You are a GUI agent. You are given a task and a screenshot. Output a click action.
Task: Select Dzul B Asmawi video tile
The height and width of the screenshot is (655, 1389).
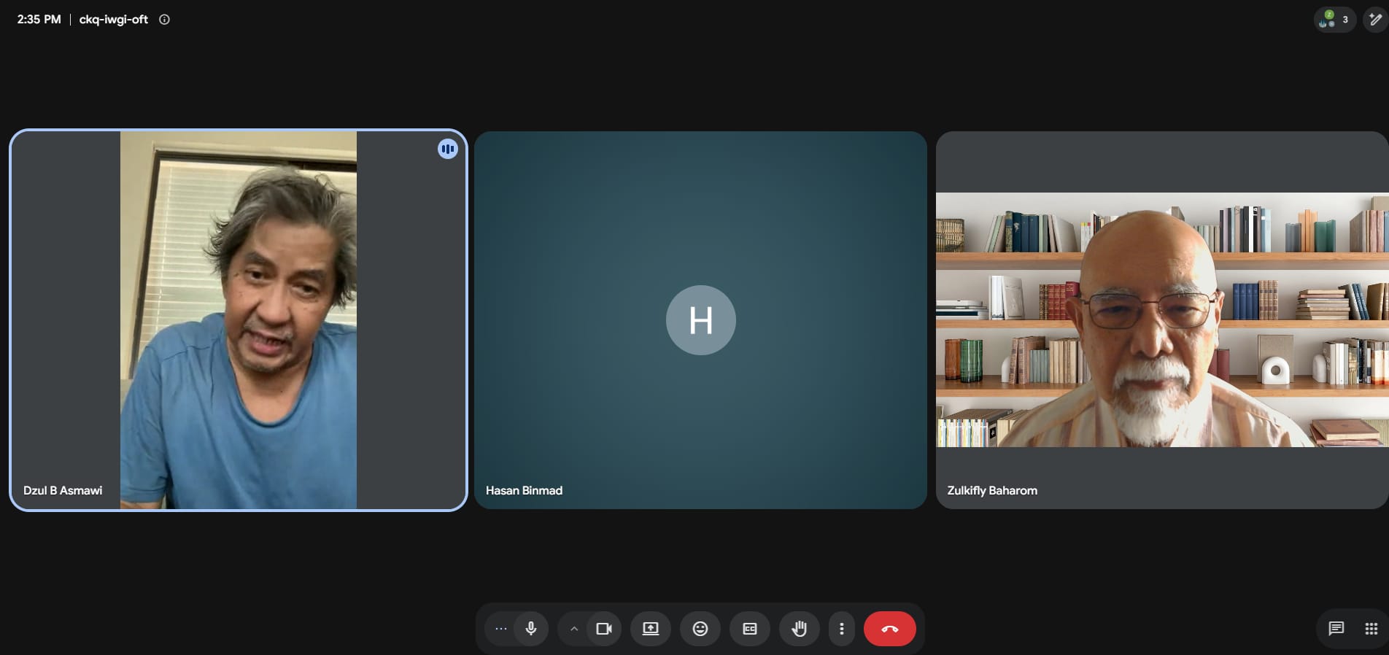pyautogui.click(x=239, y=320)
